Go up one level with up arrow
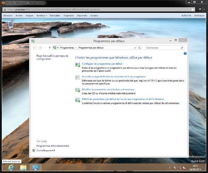The image size is (208, 173). 50,47
